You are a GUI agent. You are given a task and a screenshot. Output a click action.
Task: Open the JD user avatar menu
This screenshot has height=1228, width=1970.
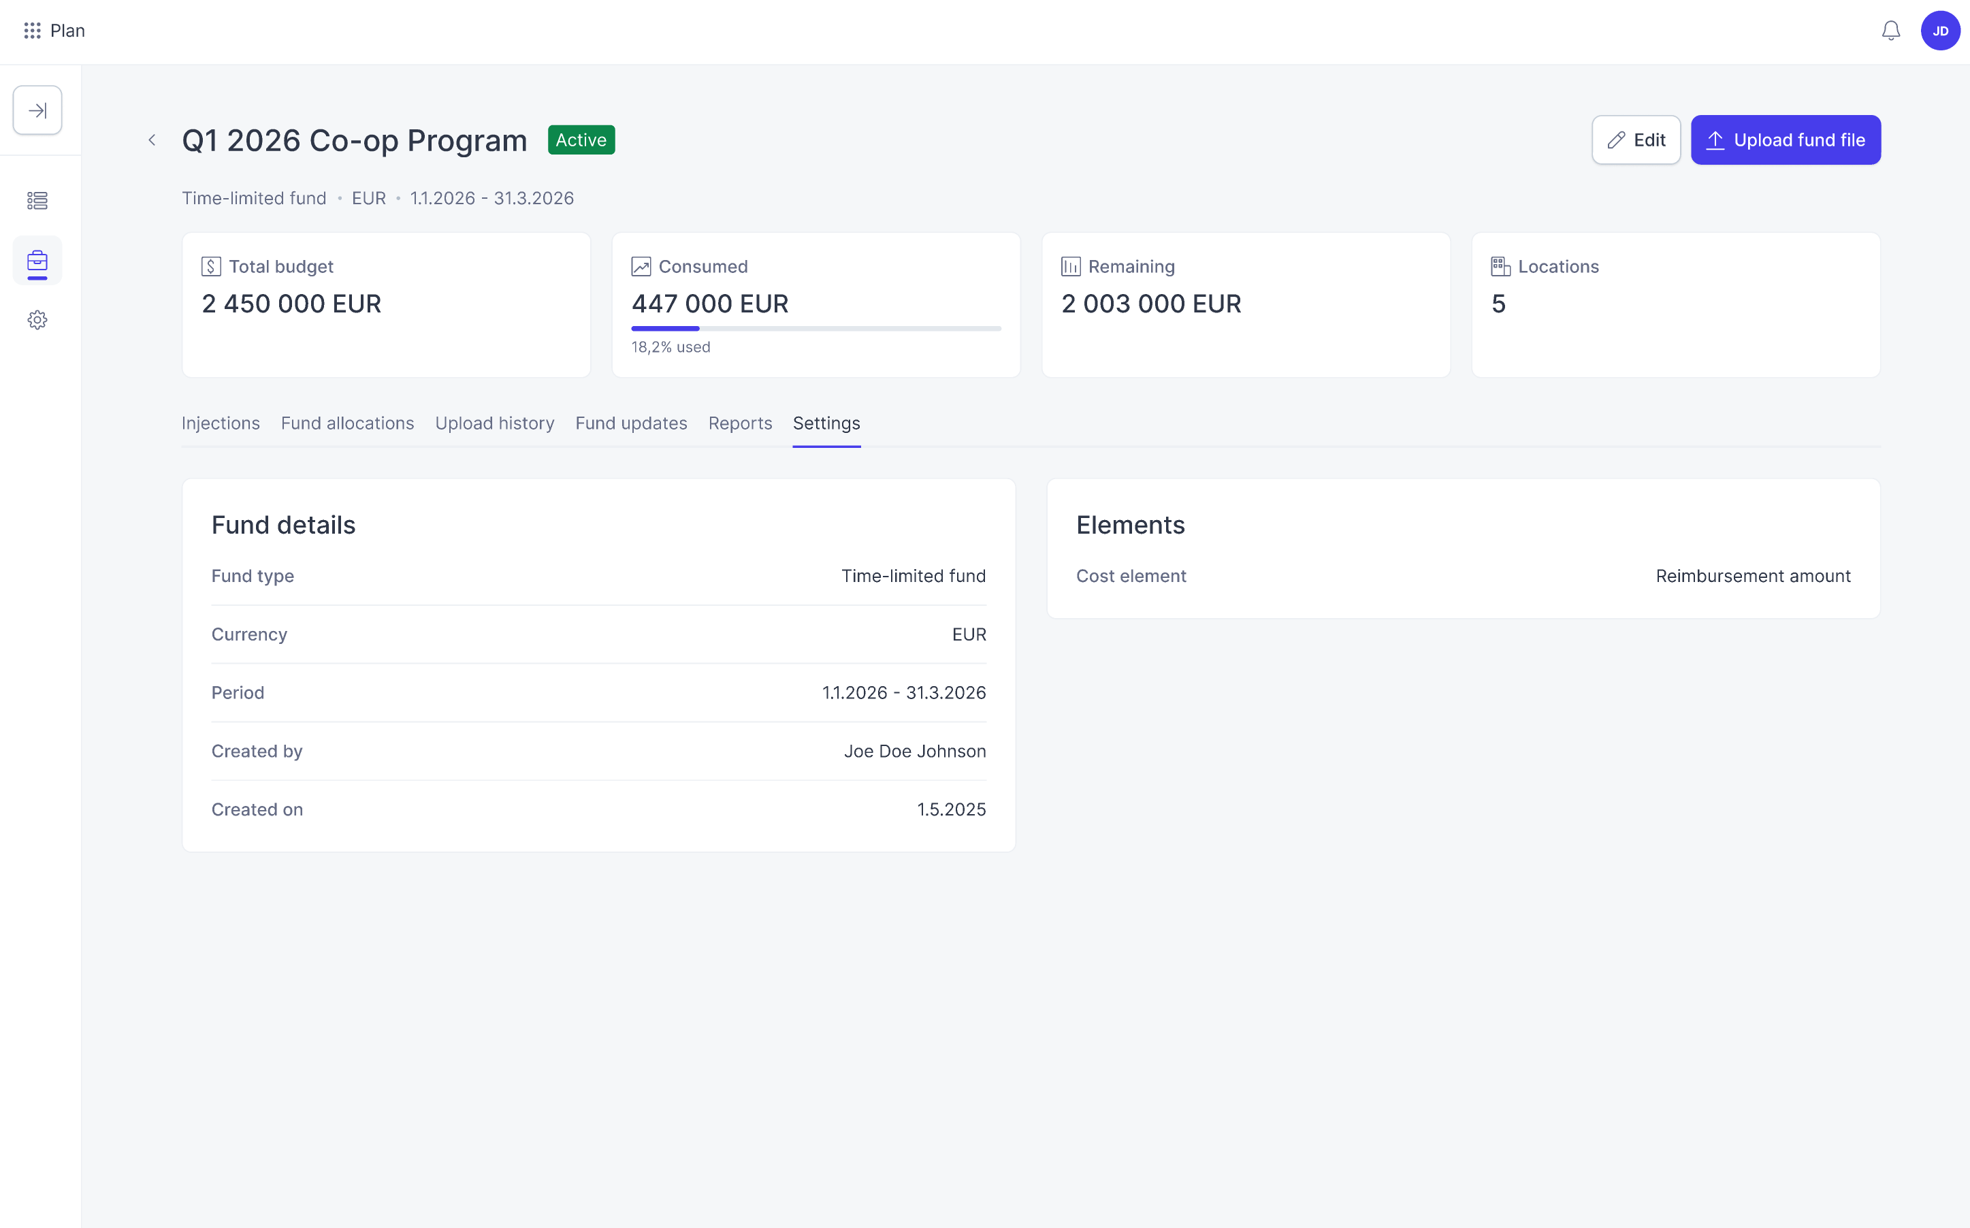[1940, 31]
